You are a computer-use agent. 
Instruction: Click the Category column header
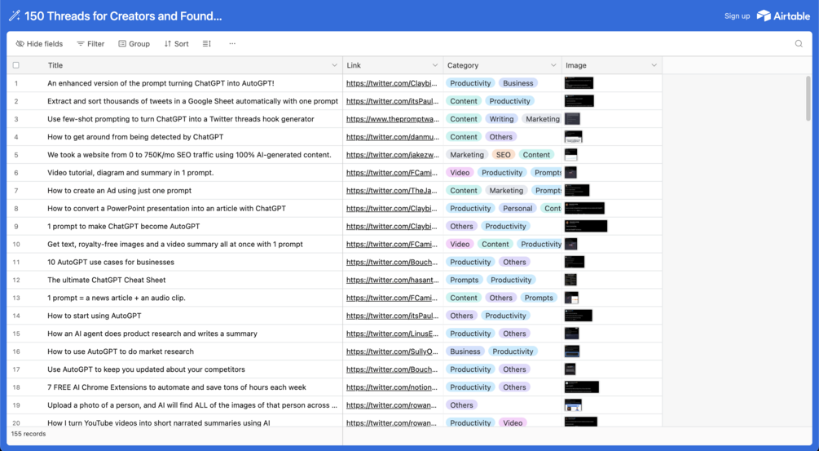click(503, 65)
